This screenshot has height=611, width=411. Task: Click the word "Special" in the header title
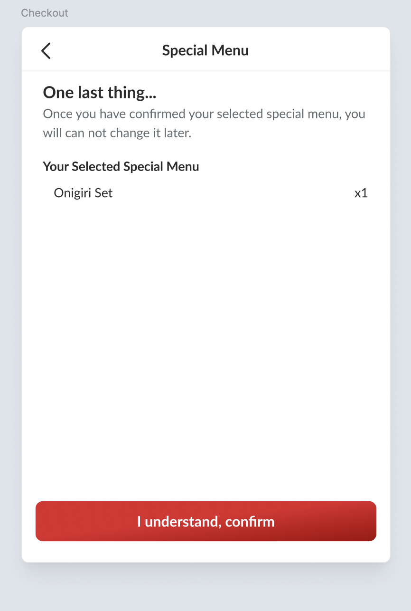pyautogui.click(x=185, y=50)
